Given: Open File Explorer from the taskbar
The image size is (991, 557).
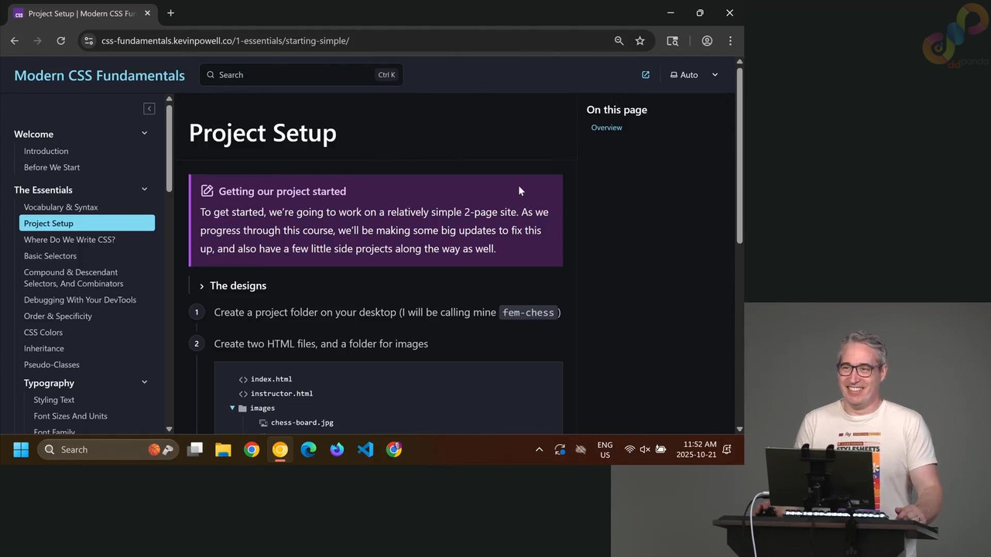Looking at the screenshot, I should tap(223, 449).
